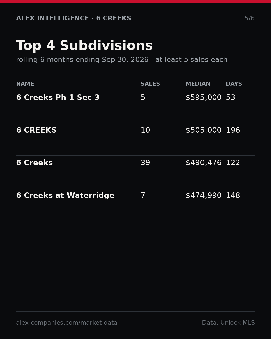The image size is (271, 339).
Task: Click the Top 4 Subdivisions title
Action: 84,46
